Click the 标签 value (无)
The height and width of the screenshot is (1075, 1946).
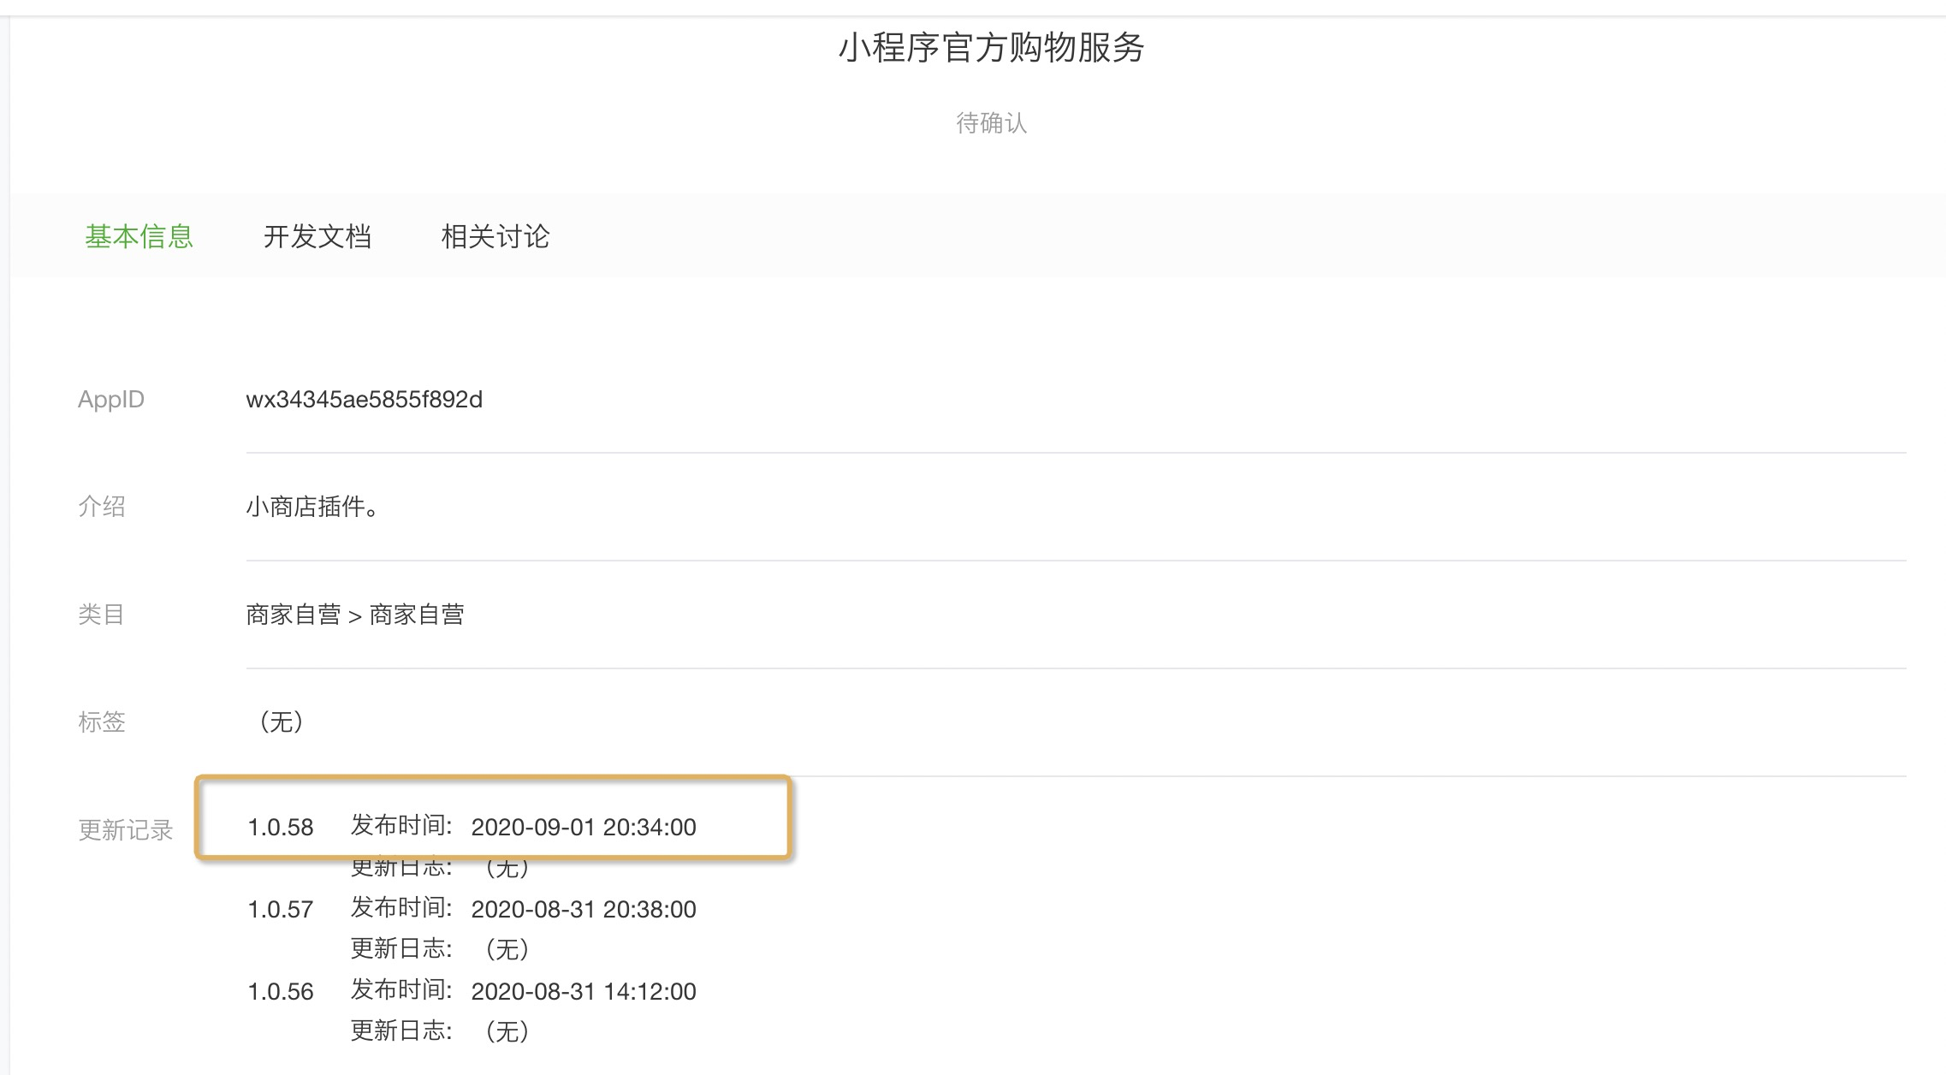click(x=281, y=722)
